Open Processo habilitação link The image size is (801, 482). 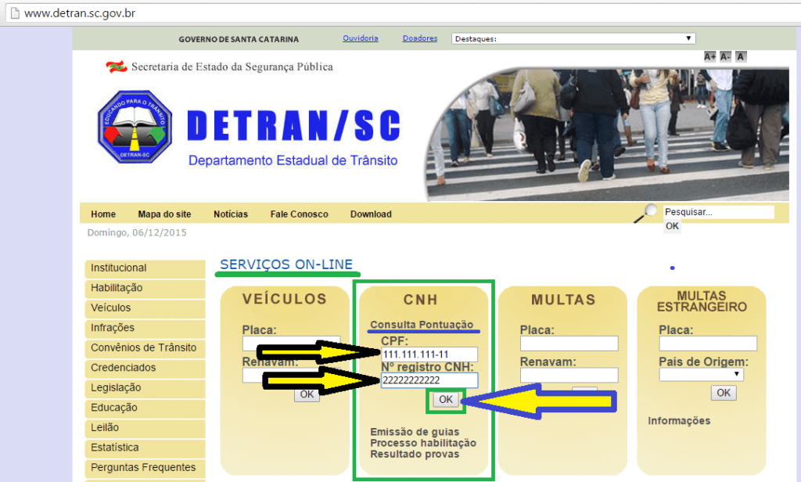tap(423, 443)
